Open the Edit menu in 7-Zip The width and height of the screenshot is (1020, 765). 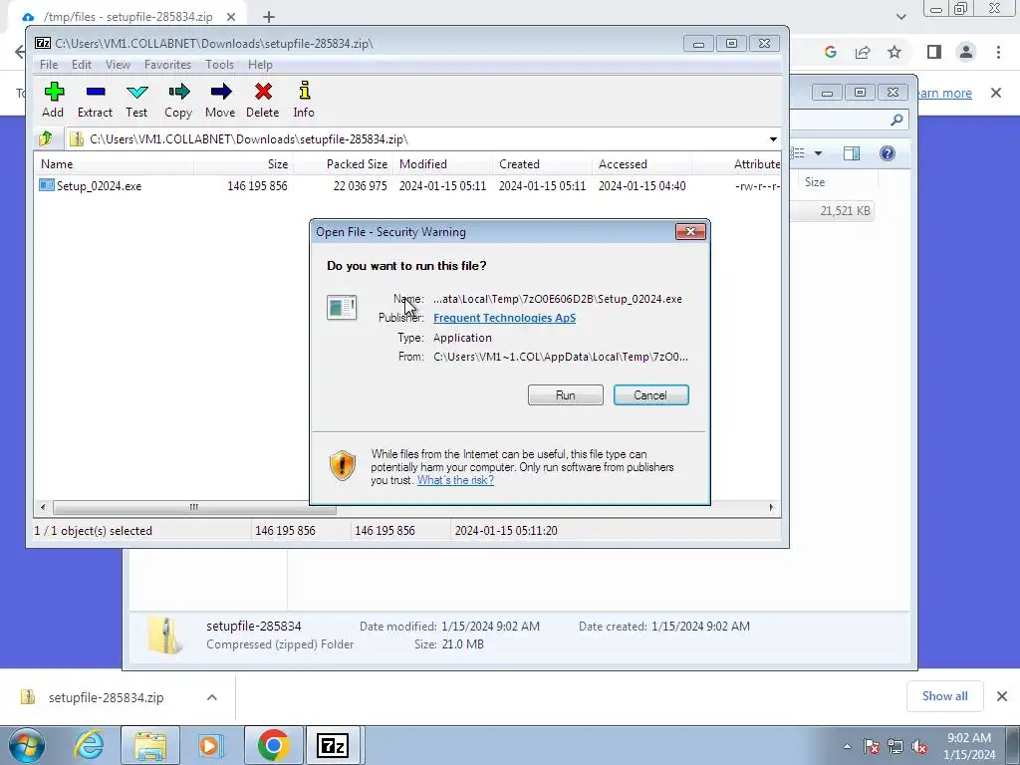(82, 65)
